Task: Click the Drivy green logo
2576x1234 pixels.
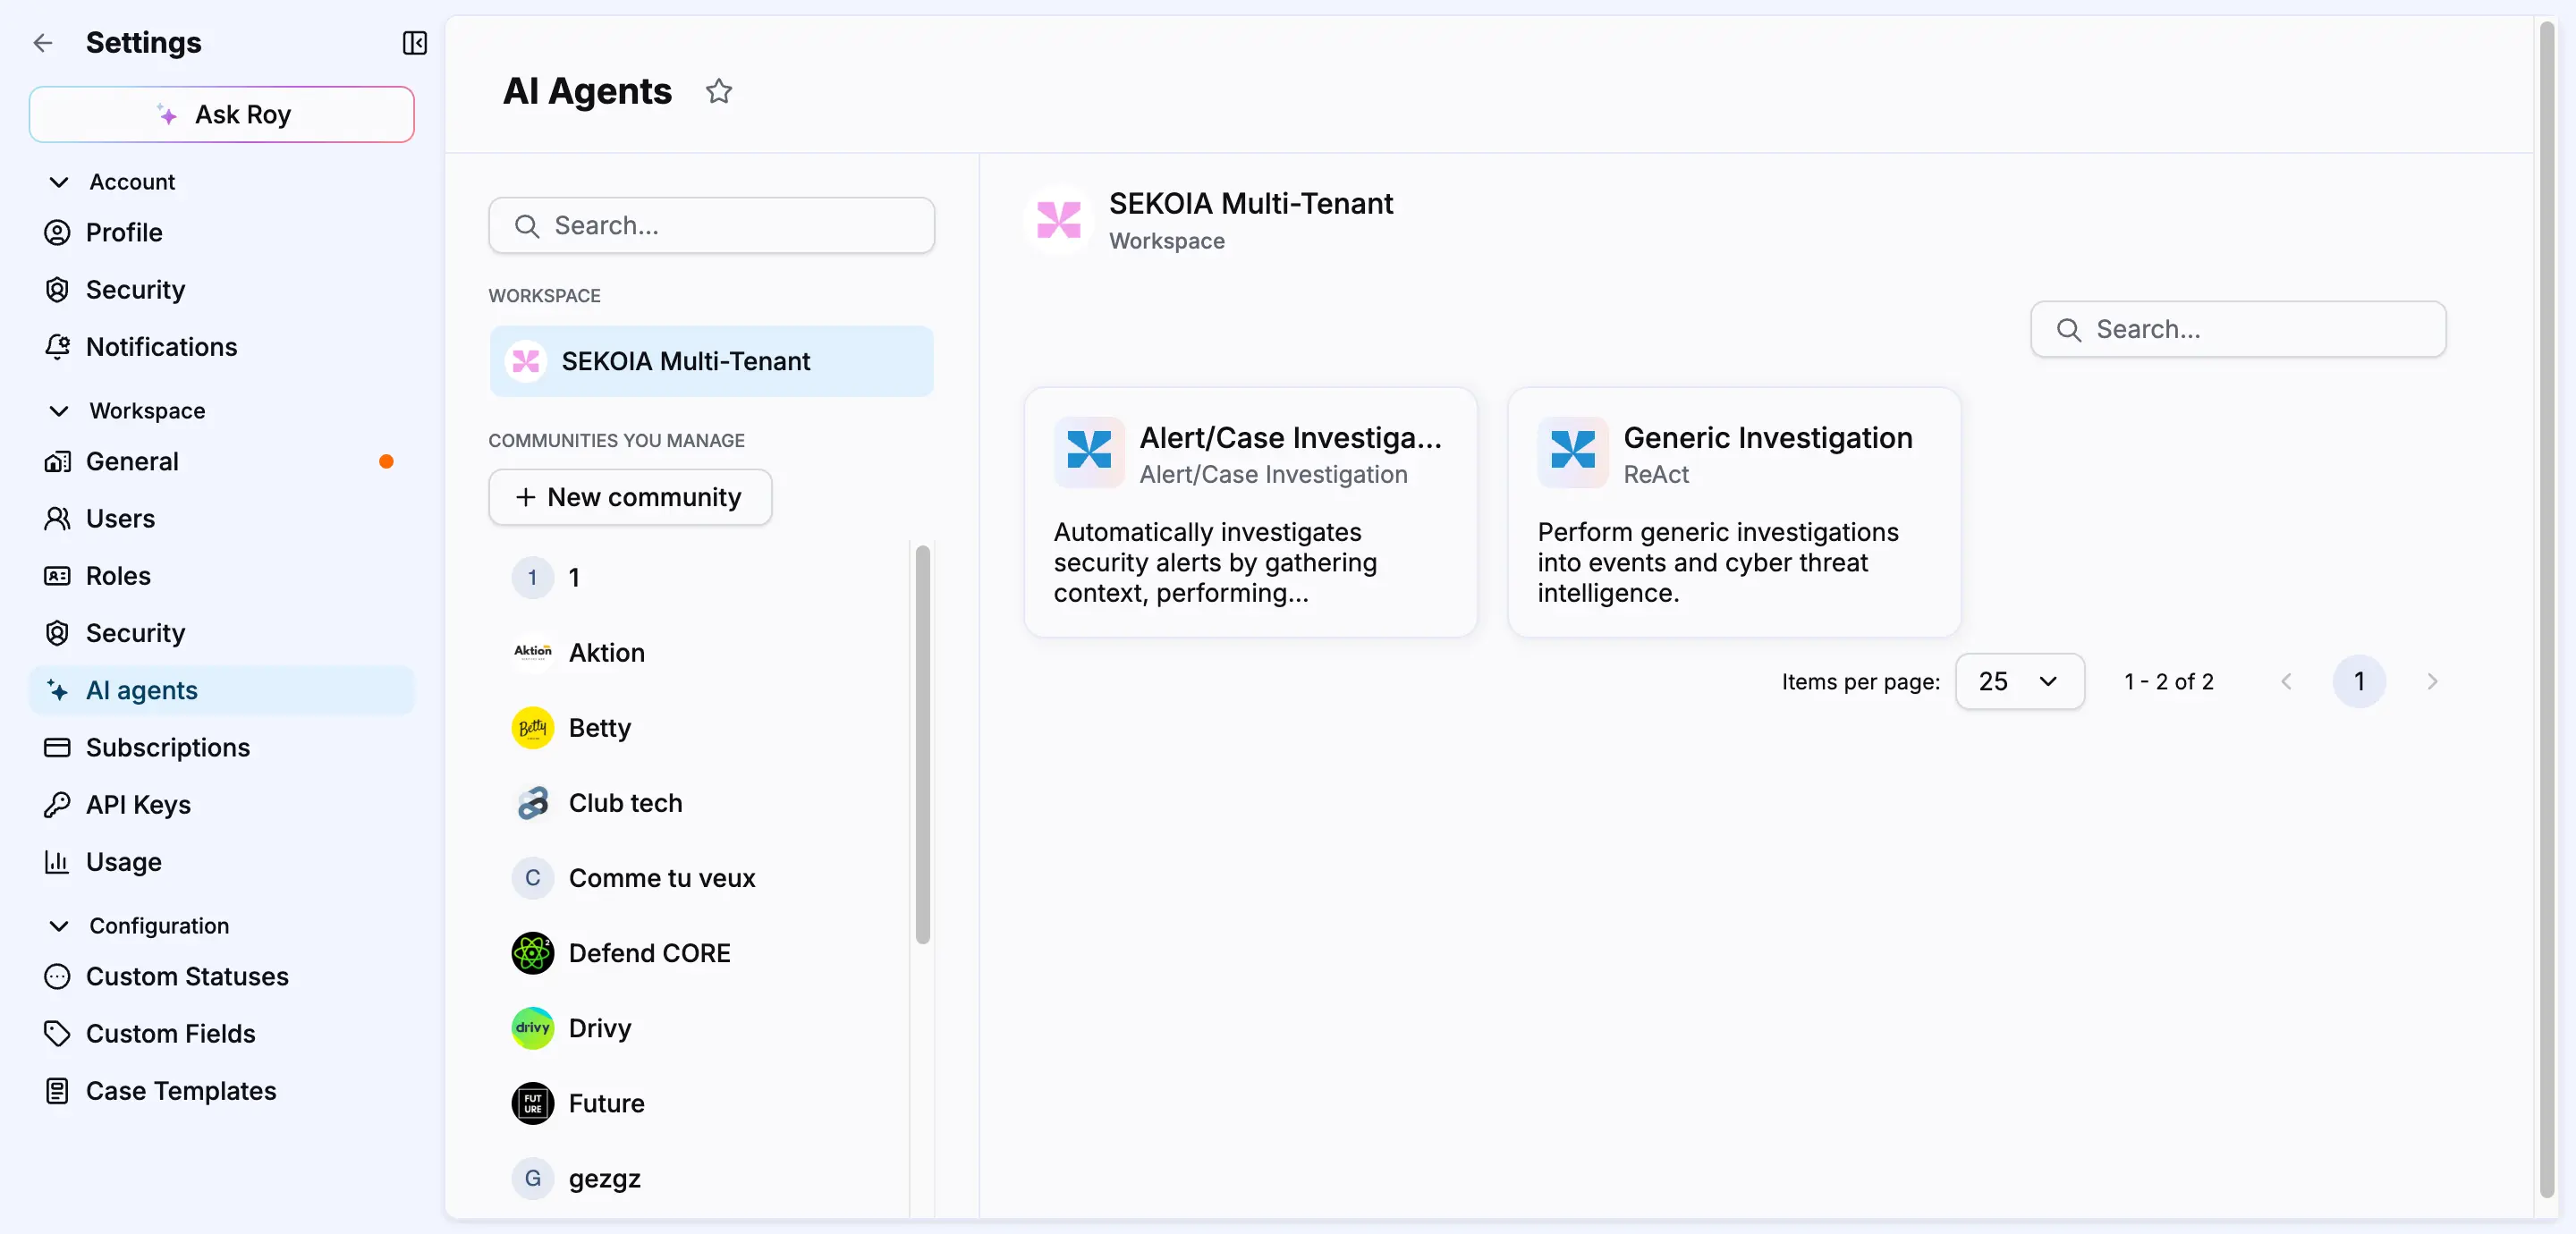Action: pos(532,1027)
